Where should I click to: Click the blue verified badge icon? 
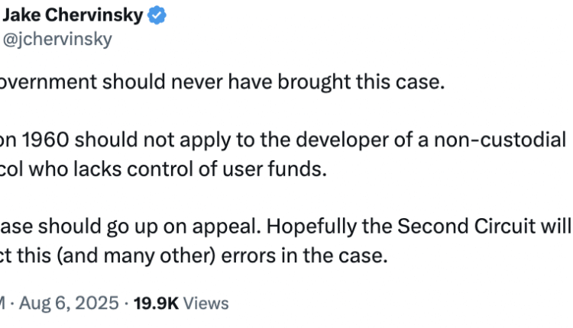click(x=157, y=15)
